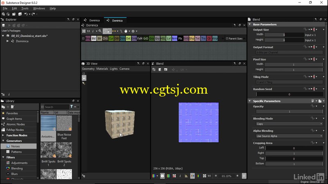The width and height of the screenshot is (328, 184).
Task: Add a Curve (Cur) node from the toolbar
Action: click(111, 38)
